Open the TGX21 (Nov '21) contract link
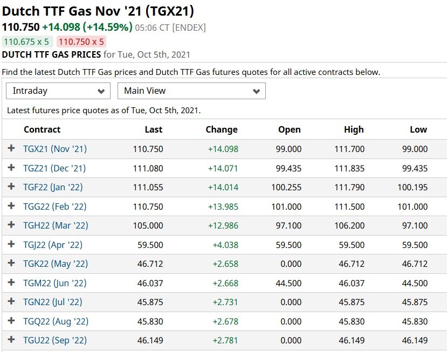This screenshot has width=447, height=352. [x=55, y=149]
